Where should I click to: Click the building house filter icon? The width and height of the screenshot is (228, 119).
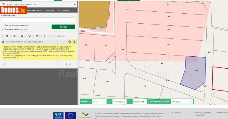(x=15, y=36)
